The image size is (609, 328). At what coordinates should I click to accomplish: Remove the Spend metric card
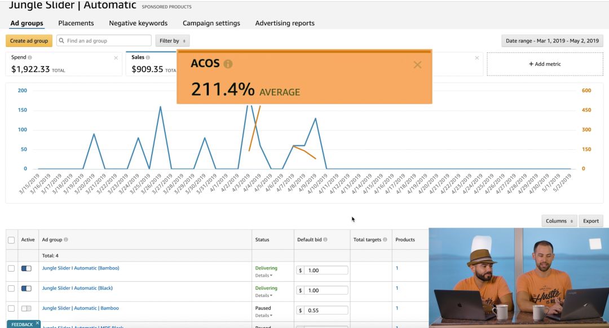point(116,58)
